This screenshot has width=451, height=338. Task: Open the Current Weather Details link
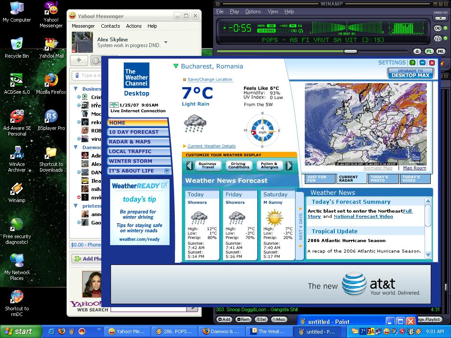point(211,146)
